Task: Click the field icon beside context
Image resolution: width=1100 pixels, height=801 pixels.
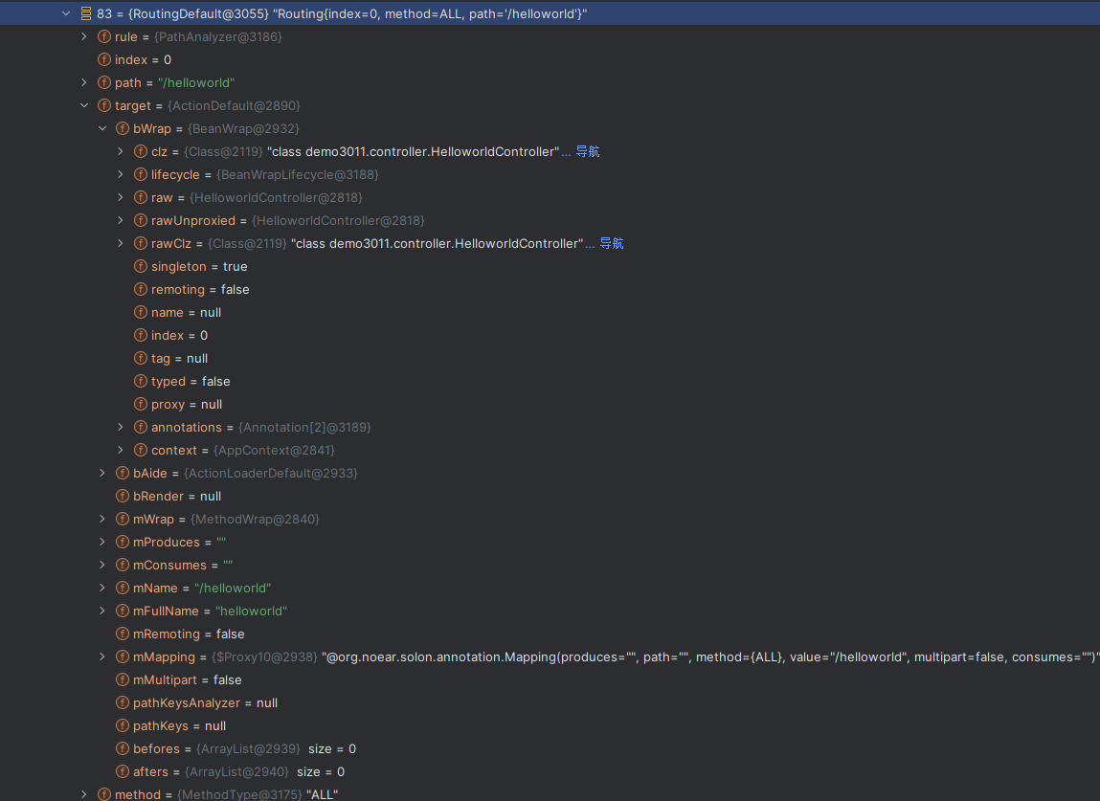Action: pyautogui.click(x=141, y=451)
